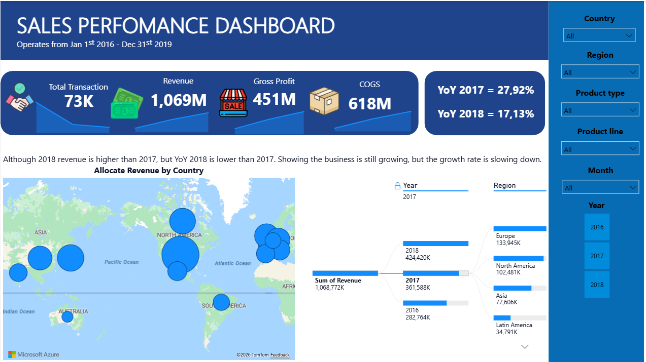This screenshot has width=646, height=362.
Task: Select 2017 in the Year slicer
Action: tap(597, 256)
